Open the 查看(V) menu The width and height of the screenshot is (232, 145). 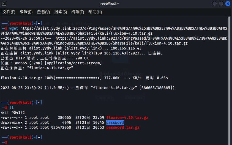43,12
